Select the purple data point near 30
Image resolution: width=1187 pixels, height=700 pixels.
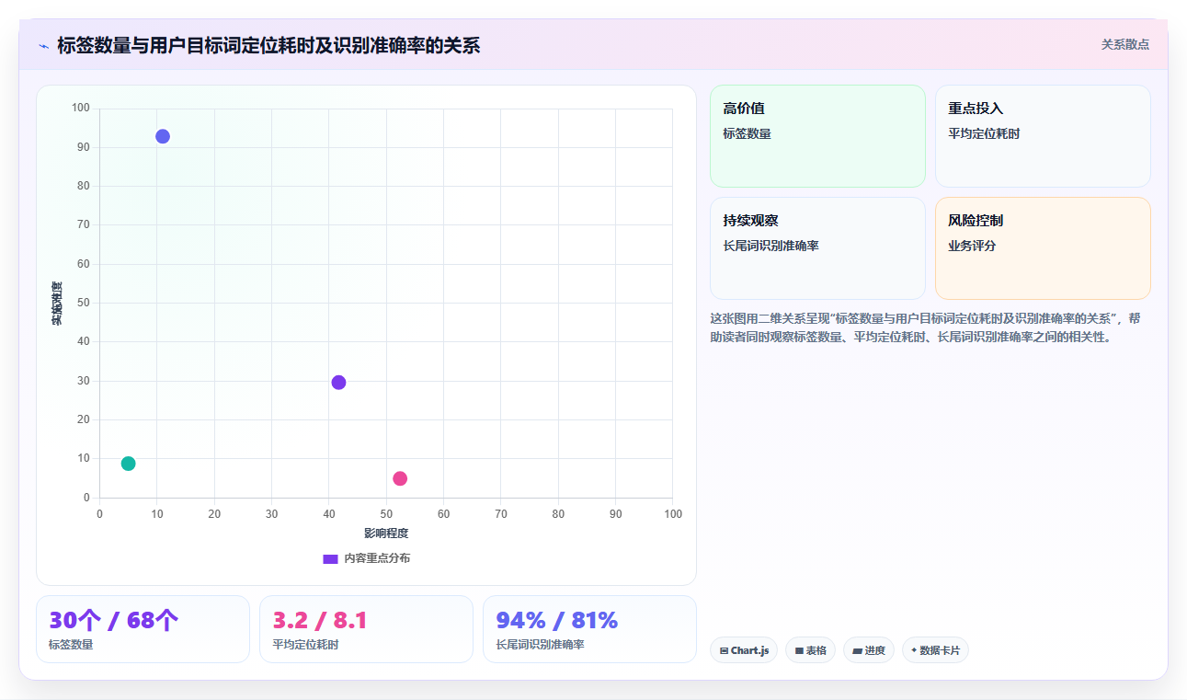click(338, 383)
